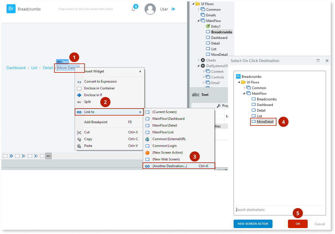Select MoreDetail in the destination dialog tree
This screenshot has height=234, width=335.
tap(265, 122)
